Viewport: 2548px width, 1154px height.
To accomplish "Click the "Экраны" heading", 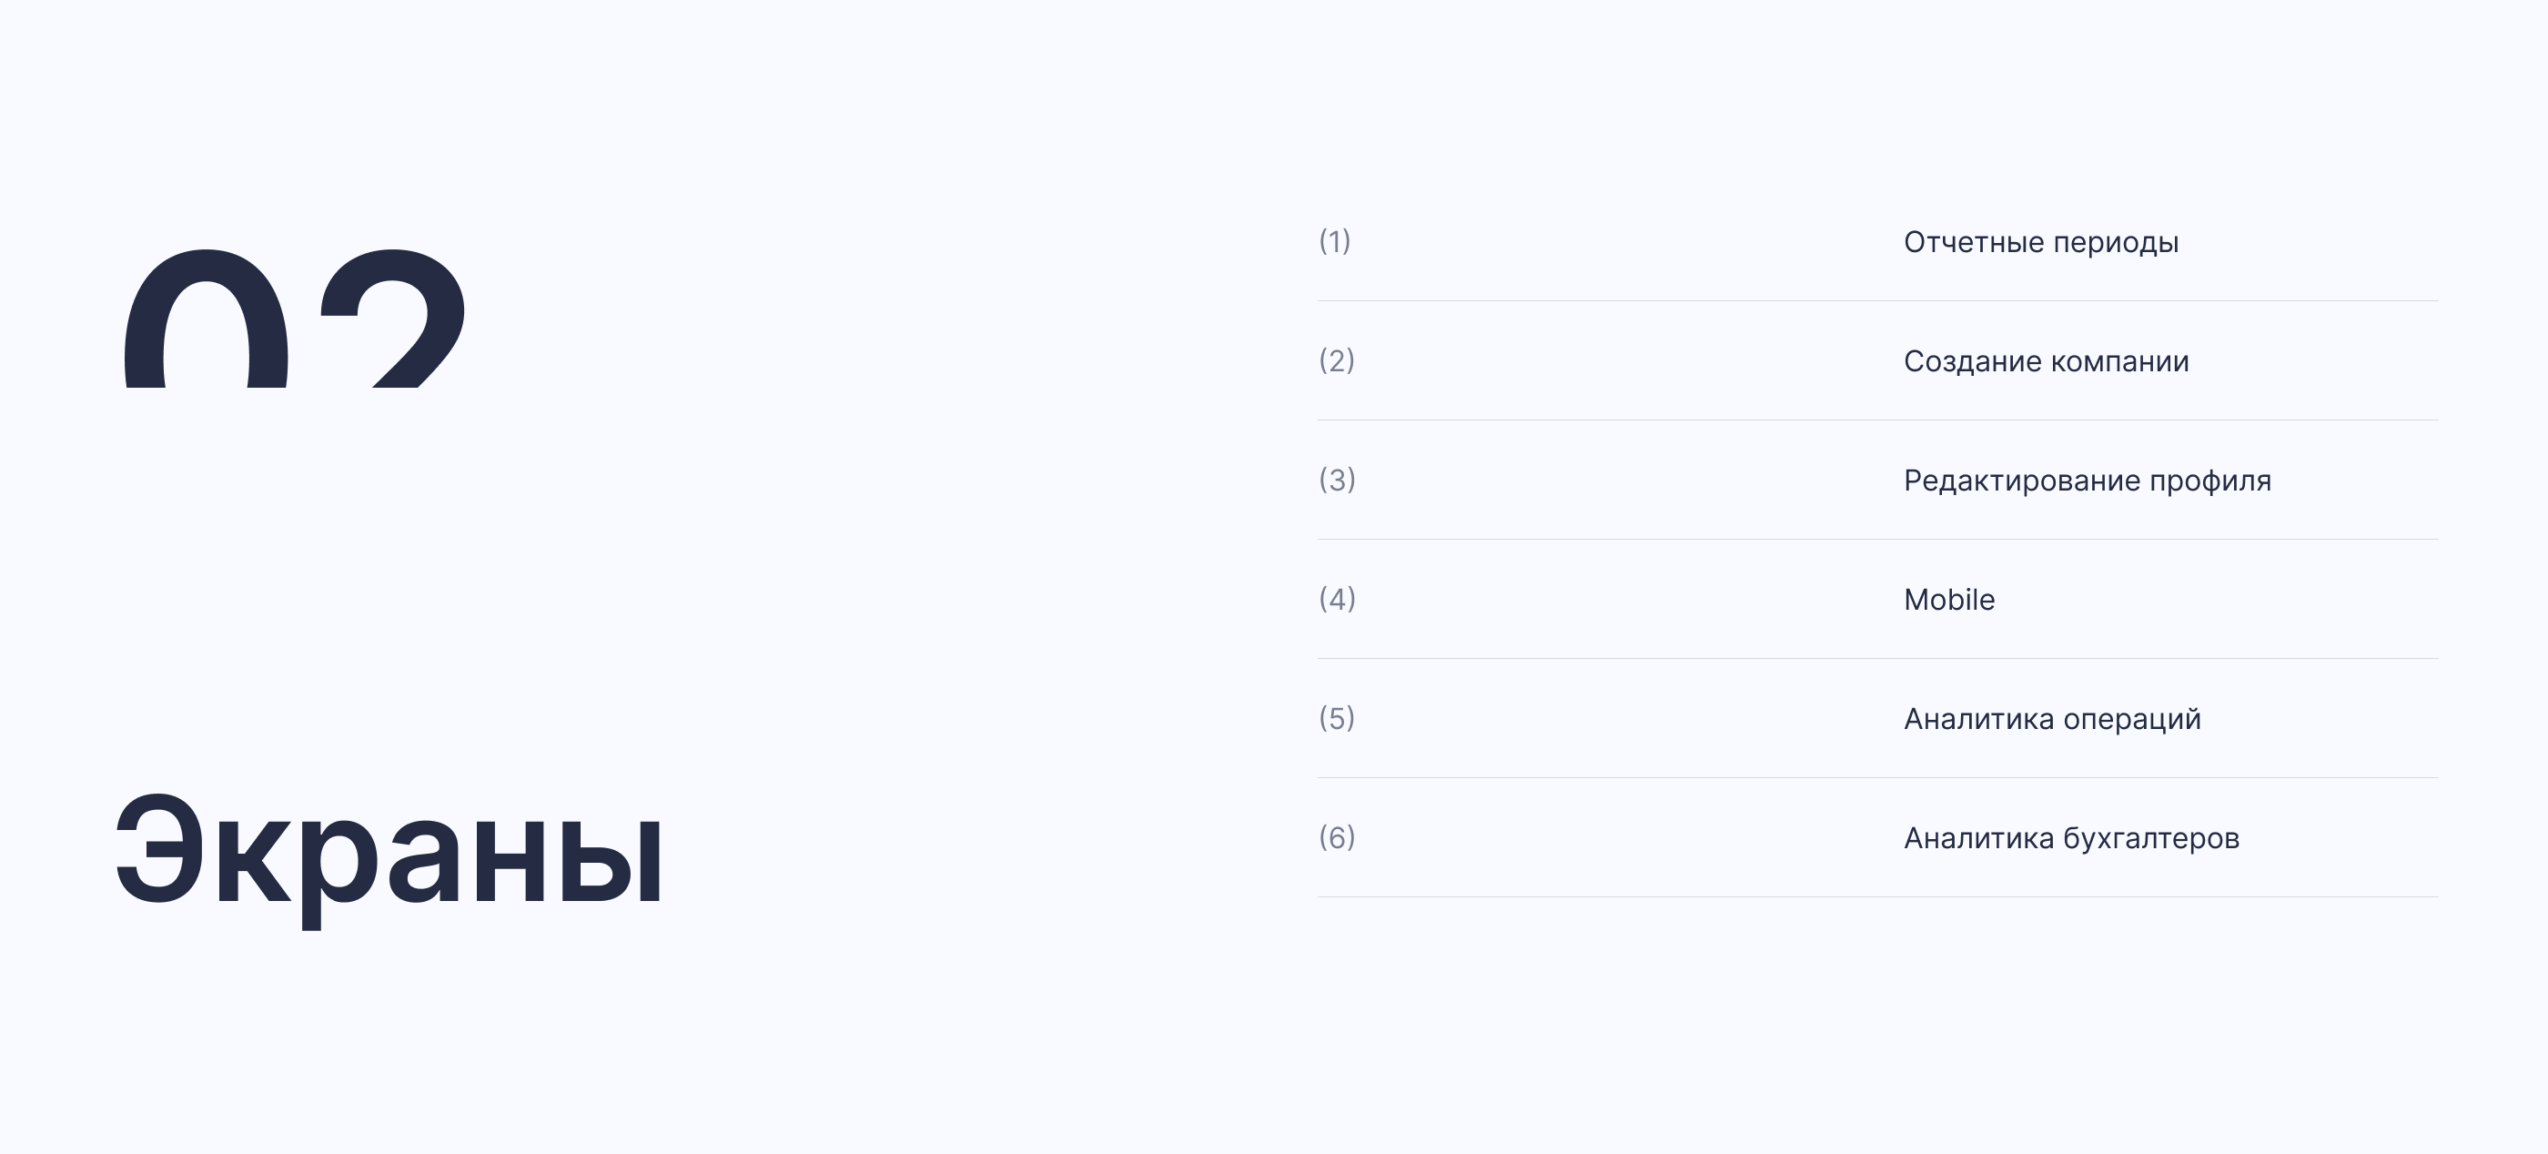I will coord(389,852).
